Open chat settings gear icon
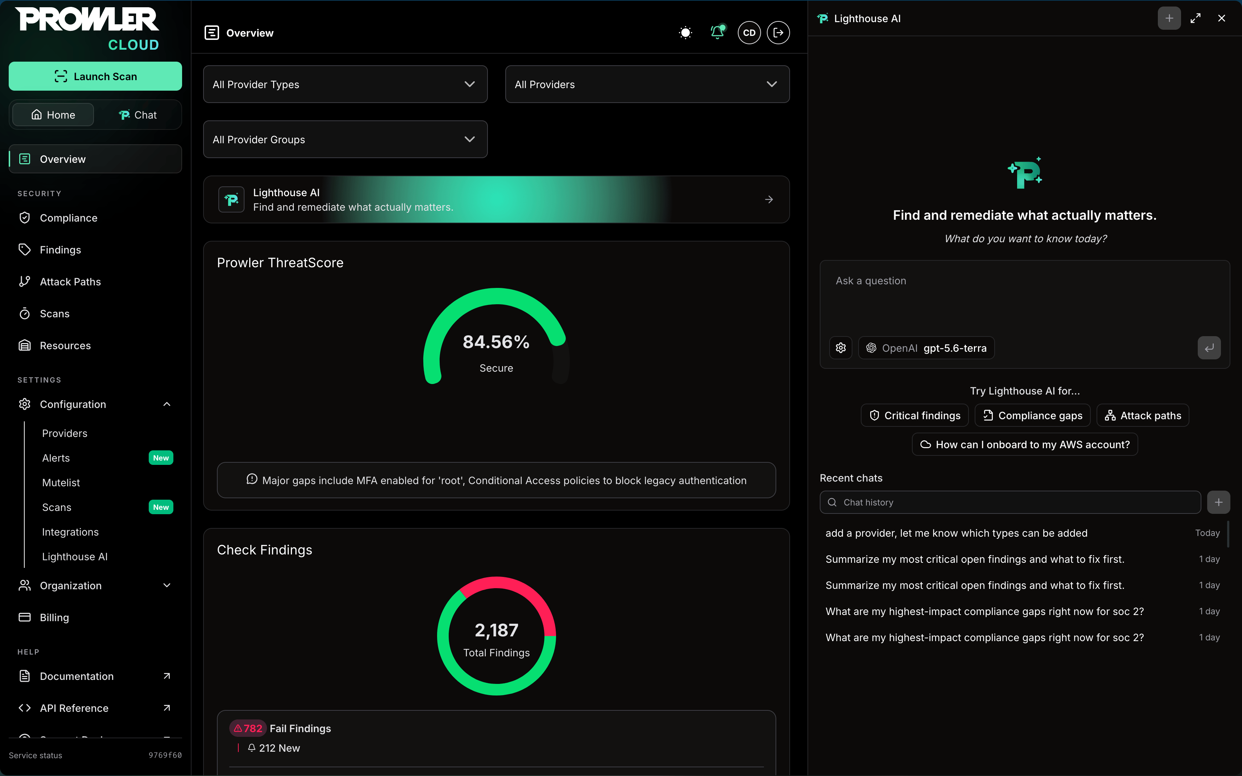The width and height of the screenshot is (1242, 776). tap(841, 348)
